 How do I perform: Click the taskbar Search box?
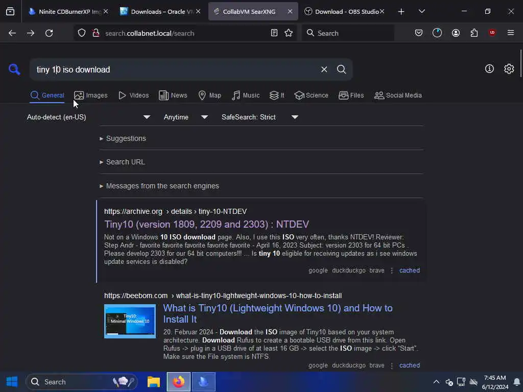pos(82,382)
